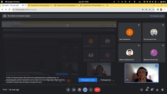Select Ростислав Углик participant tile
This screenshot has height=94, width=167.
[154, 32]
